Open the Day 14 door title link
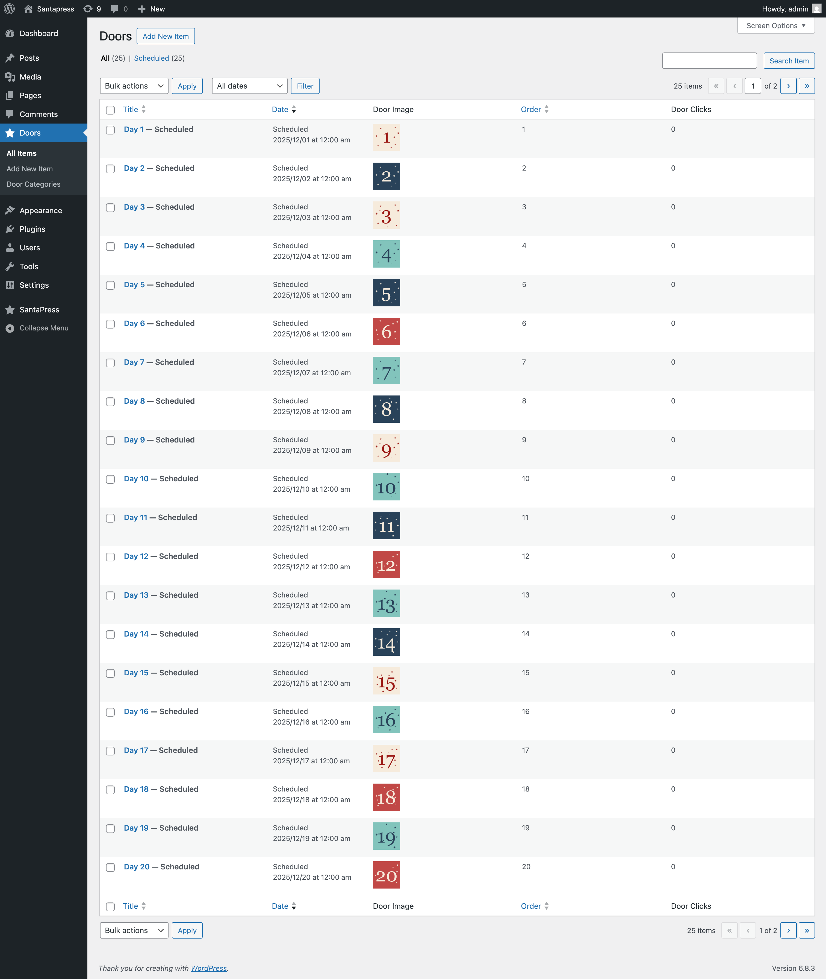 [136, 634]
